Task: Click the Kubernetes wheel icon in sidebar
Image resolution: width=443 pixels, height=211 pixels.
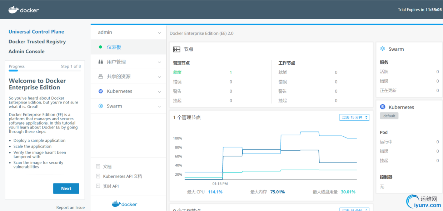Action: (100, 91)
